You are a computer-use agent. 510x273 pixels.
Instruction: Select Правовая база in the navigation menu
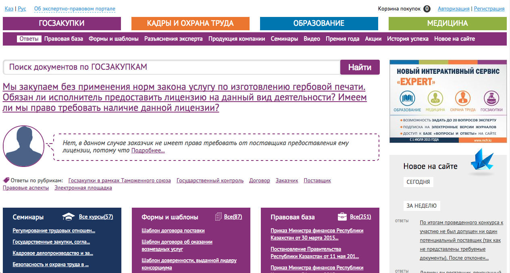[x=64, y=39]
